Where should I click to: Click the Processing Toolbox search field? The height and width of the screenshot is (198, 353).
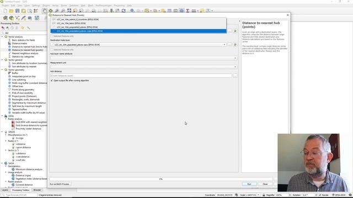[24, 33]
